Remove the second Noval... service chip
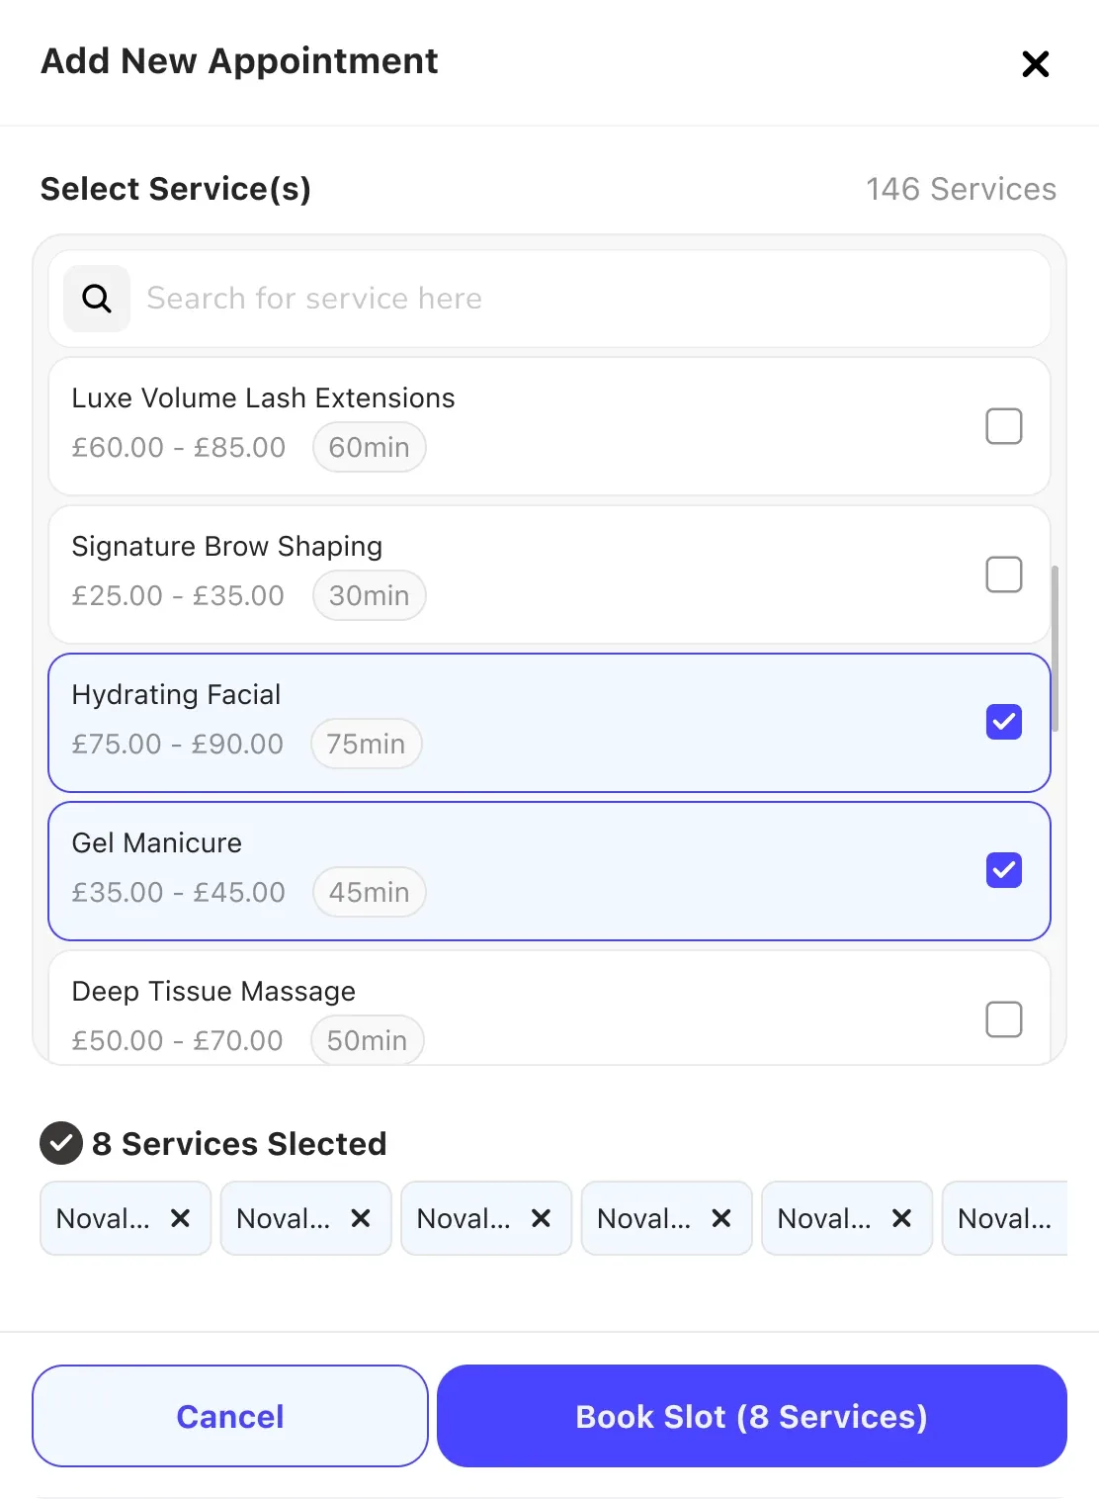The height and width of the screenshot is (1499, 1099). [x=361, y=1218]
